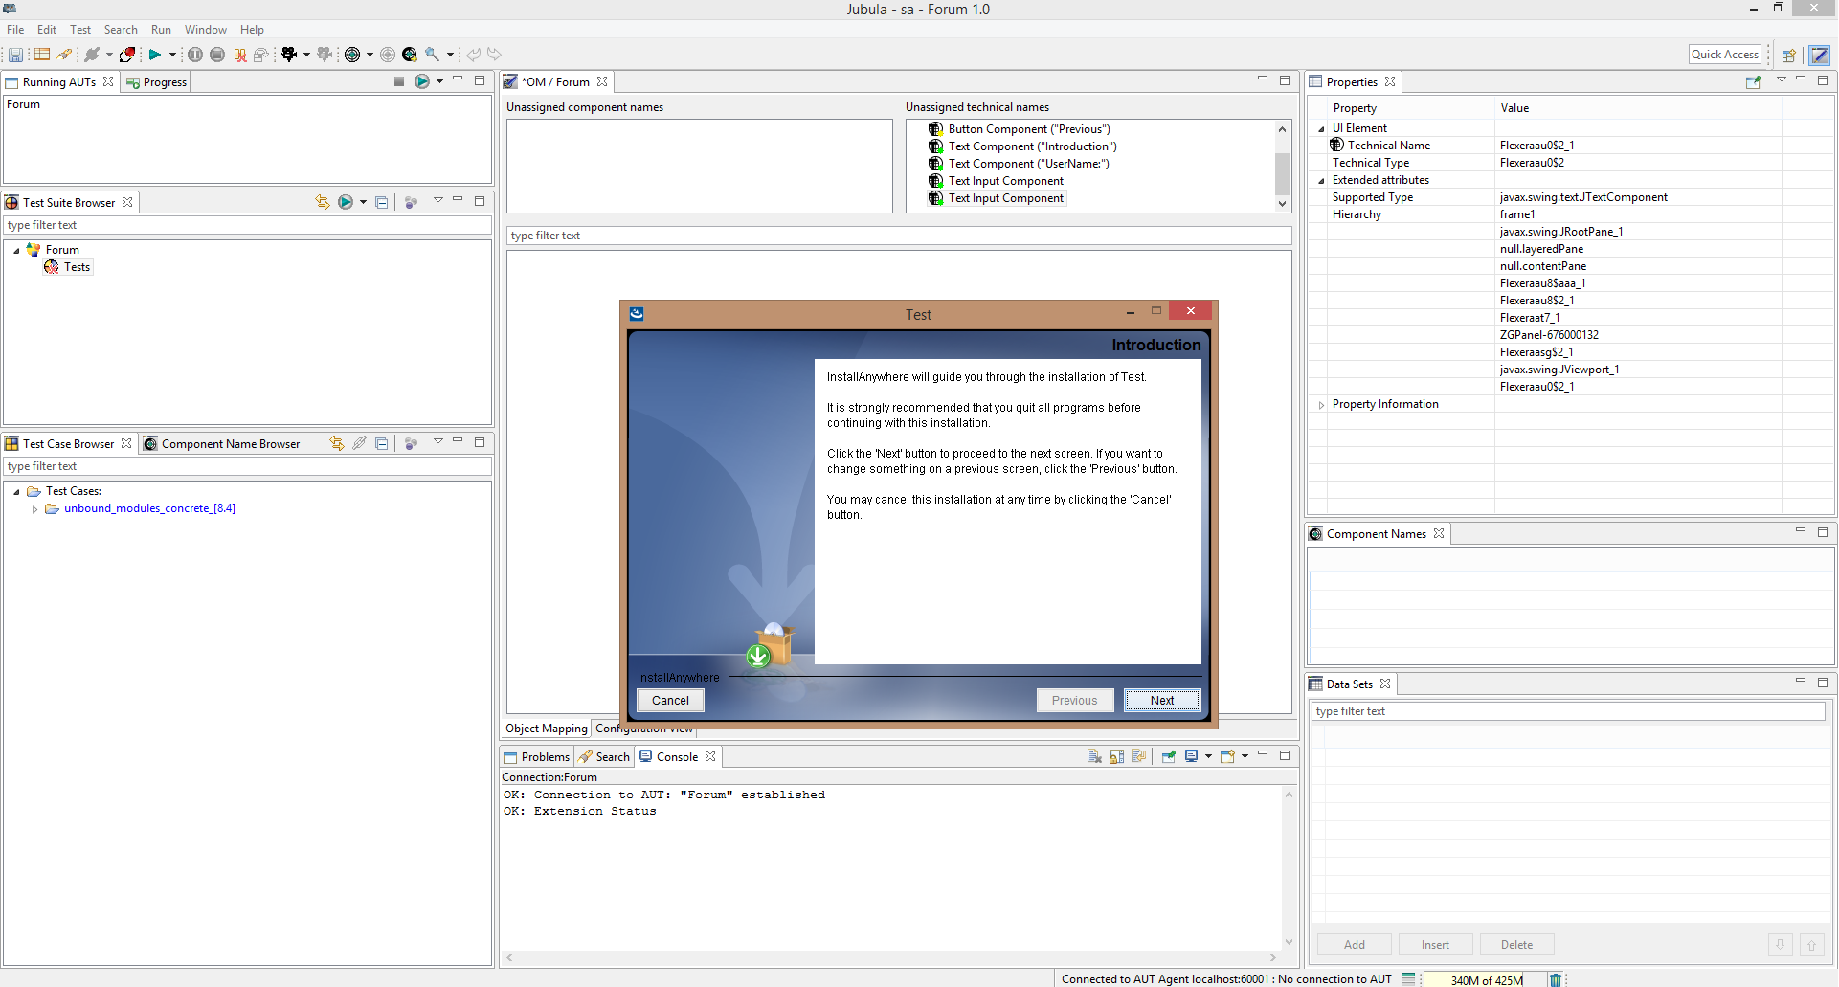
Task: Click Collapse All icon in Test Suite Browser
Action: [382, 202]
